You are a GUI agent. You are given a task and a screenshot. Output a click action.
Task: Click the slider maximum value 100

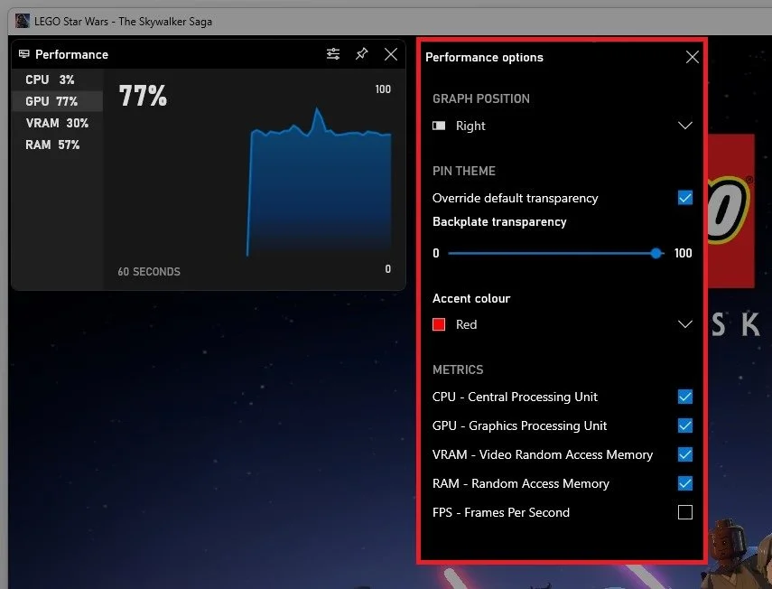click(683, 253)
